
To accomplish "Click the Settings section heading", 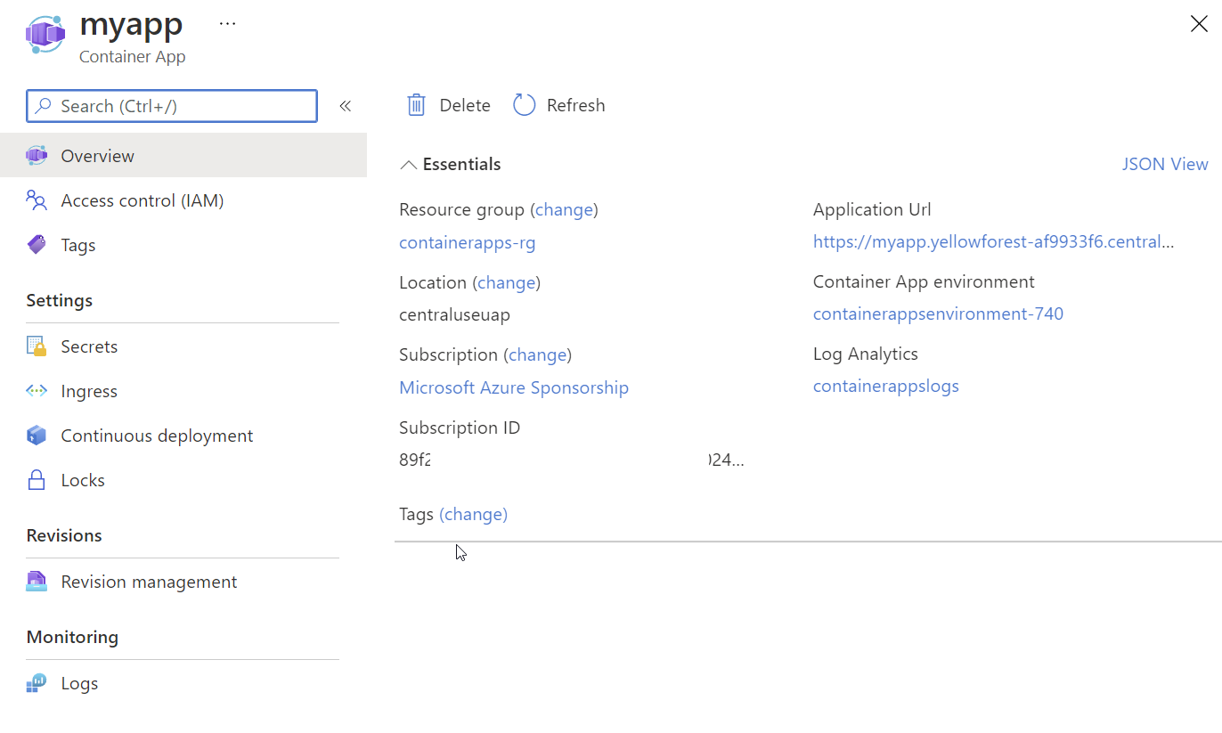I will [60, 300].
